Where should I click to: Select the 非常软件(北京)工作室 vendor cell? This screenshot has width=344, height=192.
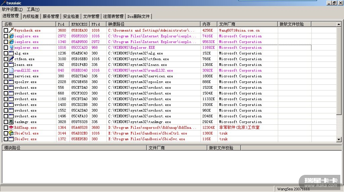[239, 127]
